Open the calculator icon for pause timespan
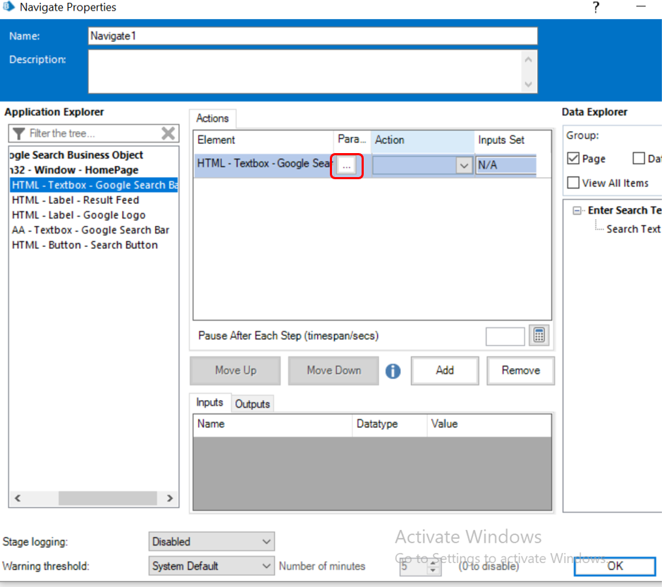This screenshot has width=664, height=587. tap(539, 335)
